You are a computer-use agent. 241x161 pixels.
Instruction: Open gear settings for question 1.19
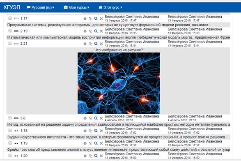coord(85,143)
